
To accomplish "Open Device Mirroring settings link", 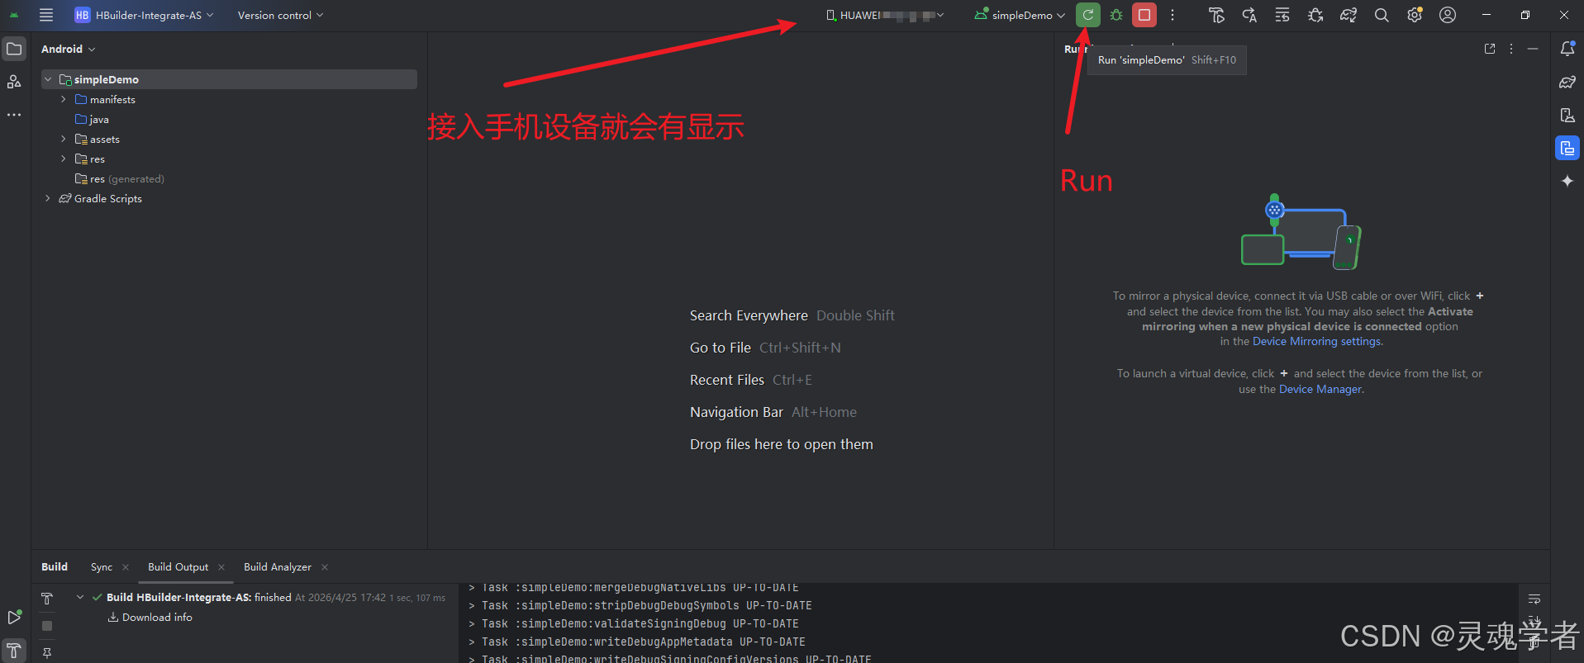I will click(1317, 341).
